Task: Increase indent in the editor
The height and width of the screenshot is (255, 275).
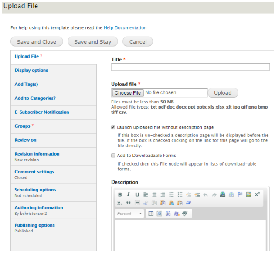Action: (197, 194)
